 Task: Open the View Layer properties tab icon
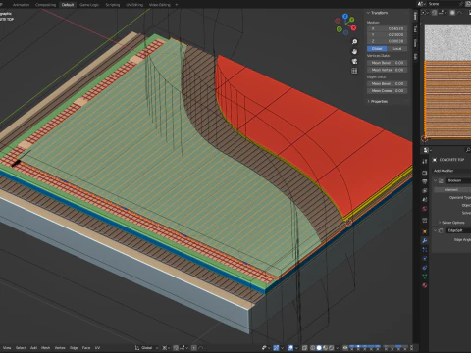pyautogui.click(x=425, y=190)
